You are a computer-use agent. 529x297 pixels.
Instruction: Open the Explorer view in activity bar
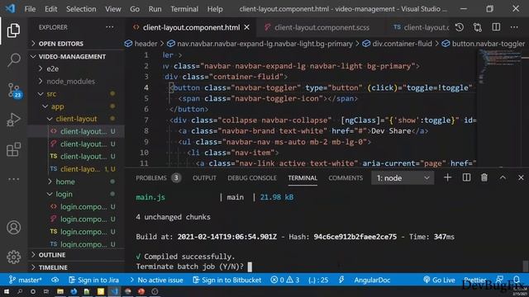coord(13,31)
